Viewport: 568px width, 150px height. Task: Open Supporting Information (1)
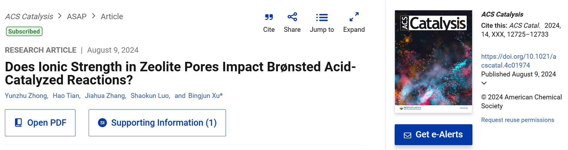157,123
